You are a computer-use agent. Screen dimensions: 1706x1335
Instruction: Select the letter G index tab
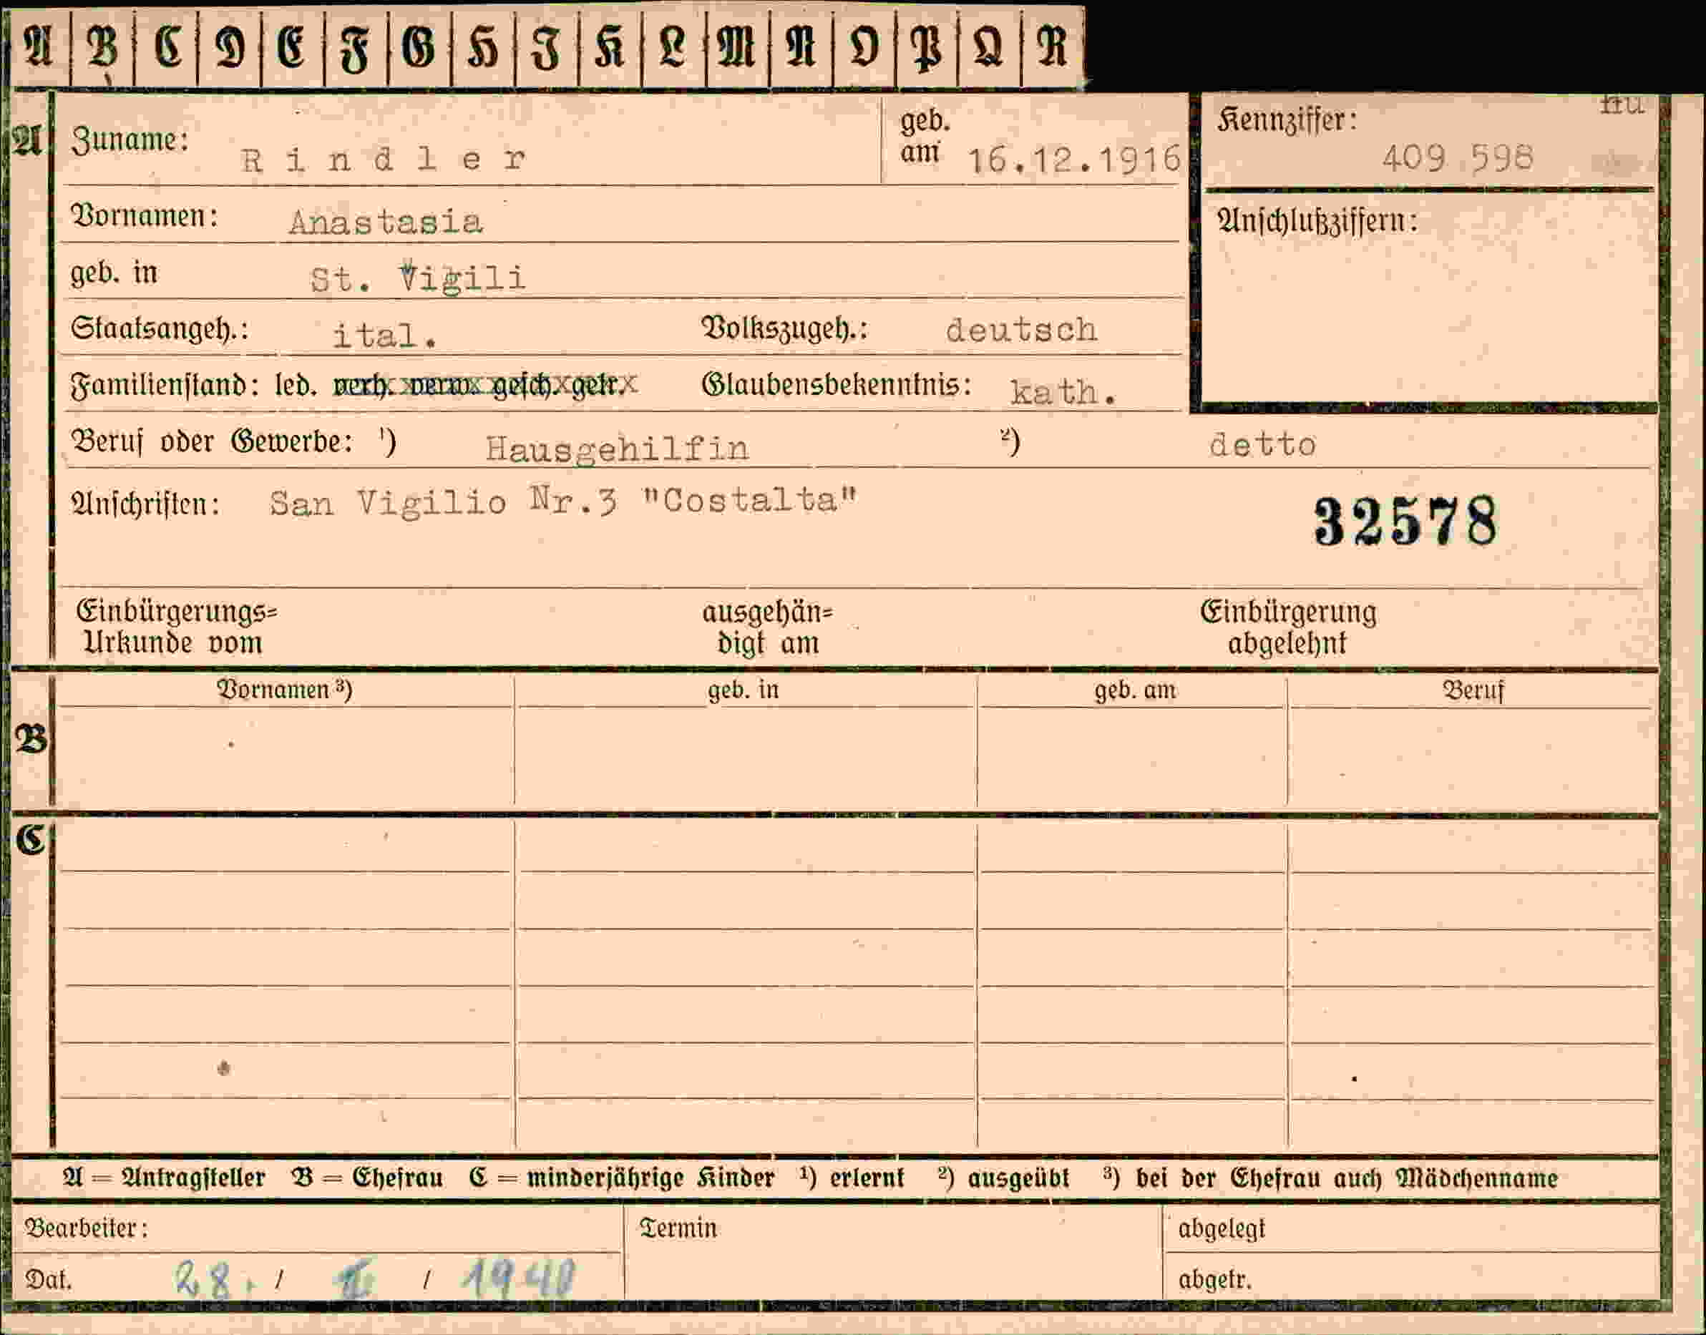tap(420, 46)
